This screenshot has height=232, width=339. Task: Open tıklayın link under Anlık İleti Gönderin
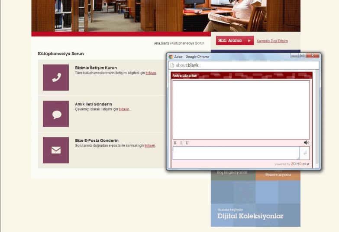coord(124,109)
